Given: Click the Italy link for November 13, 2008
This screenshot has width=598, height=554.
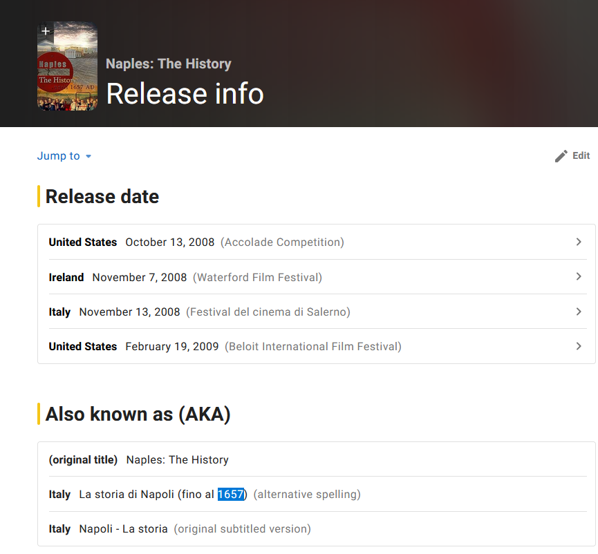Looking at the screenshot, I should [x=59, y=312].
